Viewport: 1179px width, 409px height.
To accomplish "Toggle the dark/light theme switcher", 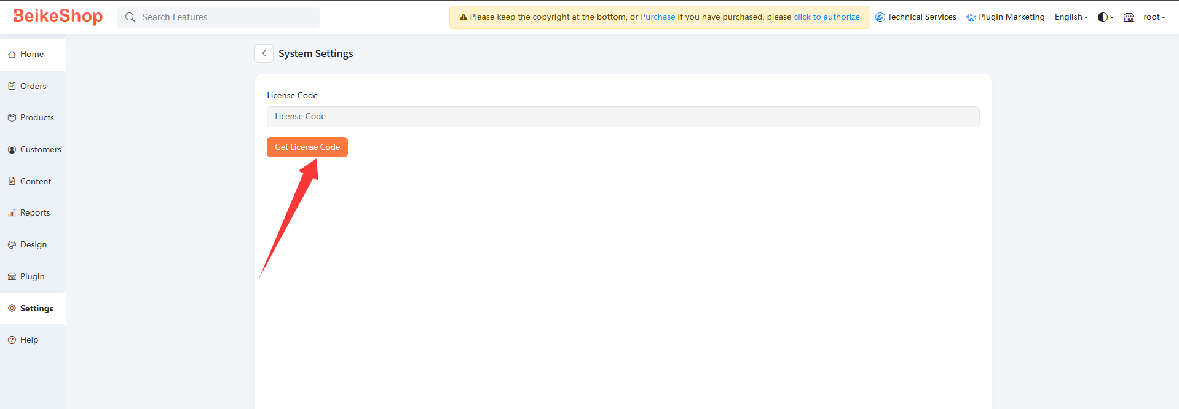I will click(1105, 17).
